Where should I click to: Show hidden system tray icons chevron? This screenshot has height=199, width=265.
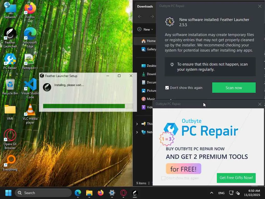click(x=212, y=193)
